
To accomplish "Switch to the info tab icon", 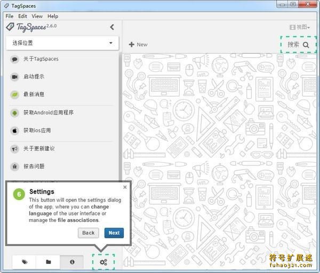I will [72, 262].
